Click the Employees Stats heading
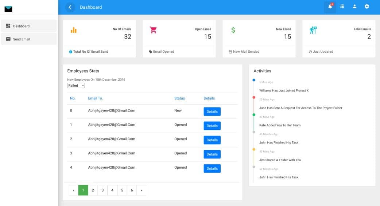The width and height of the screenshot is (380, 206). pos(83,71)
